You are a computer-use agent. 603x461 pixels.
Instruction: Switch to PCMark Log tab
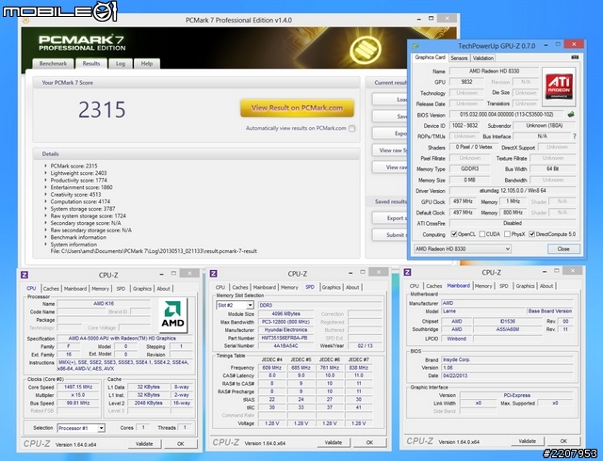coord(121,64)
